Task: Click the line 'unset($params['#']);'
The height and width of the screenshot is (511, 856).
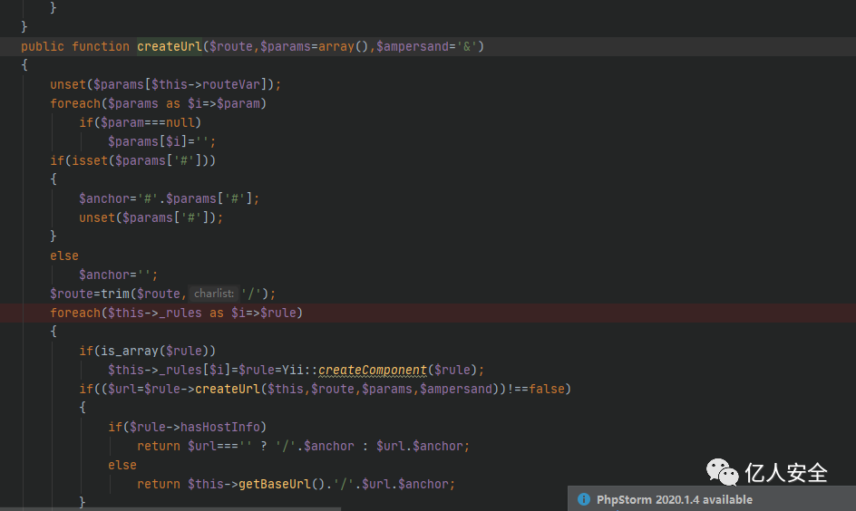Action: [x=151, y=217]
